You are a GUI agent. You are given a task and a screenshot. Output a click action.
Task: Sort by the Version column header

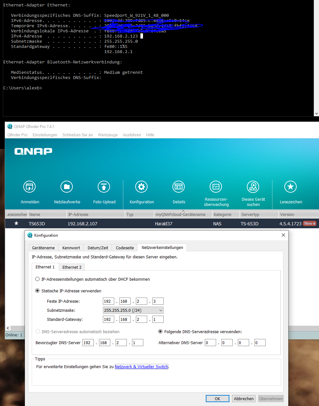pyautogui.click(x=299, y=214)
